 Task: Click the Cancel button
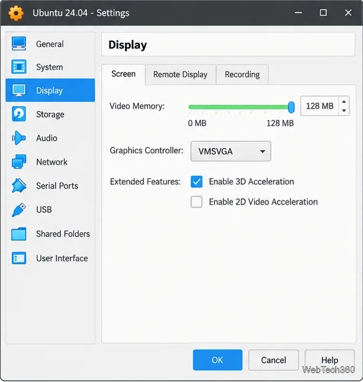274,360
